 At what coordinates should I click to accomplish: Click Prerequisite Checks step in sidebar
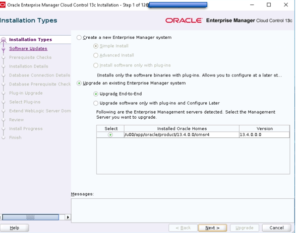30,57
